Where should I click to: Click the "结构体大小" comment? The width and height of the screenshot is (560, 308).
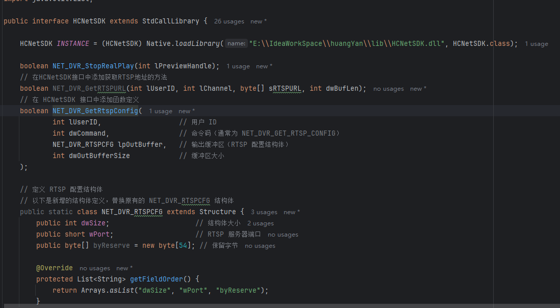pyautogui.click(x=218, y=223)
